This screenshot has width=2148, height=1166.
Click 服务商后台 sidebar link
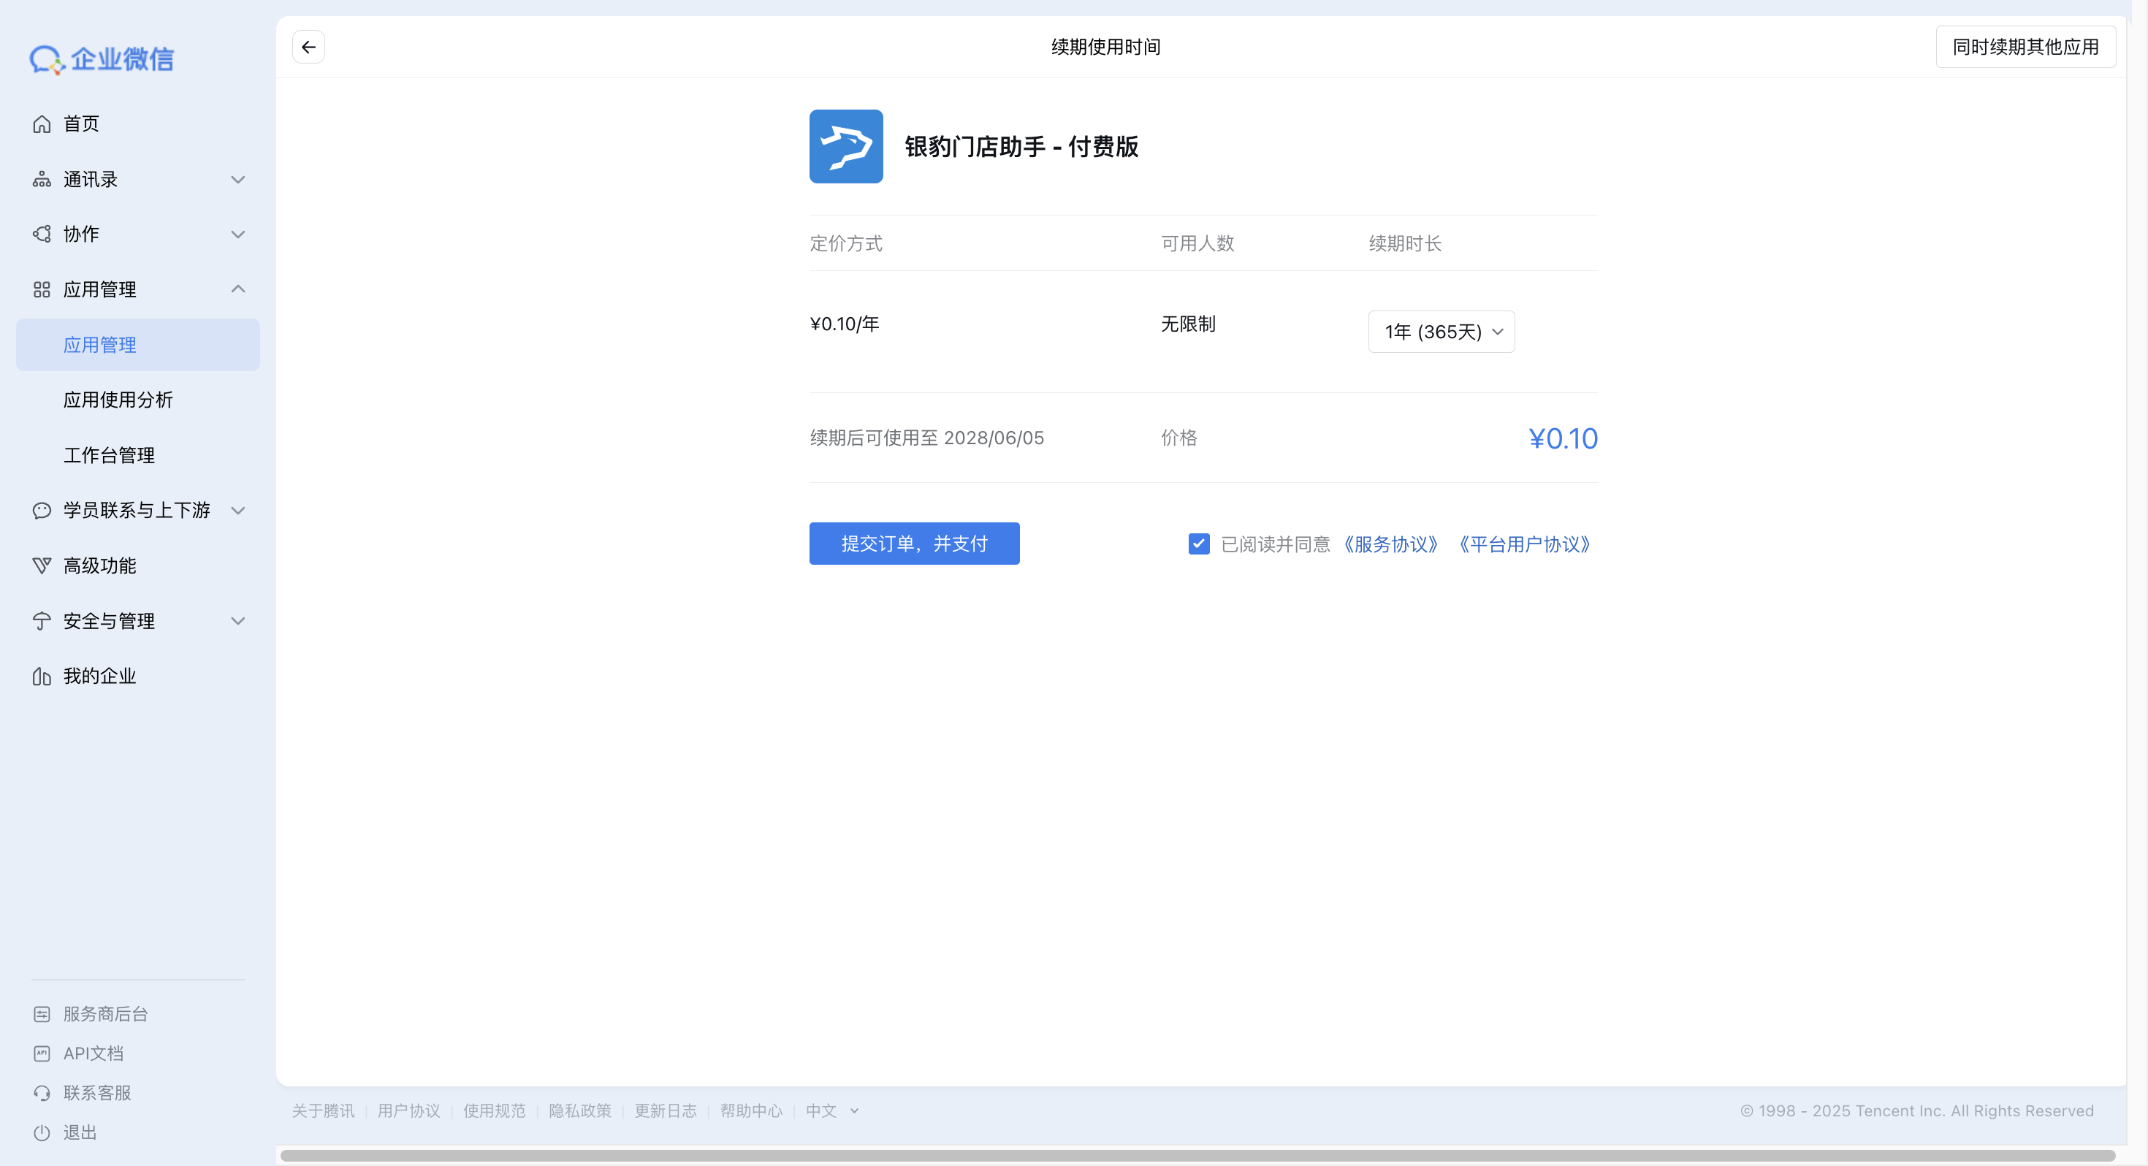pos(106,1014)
